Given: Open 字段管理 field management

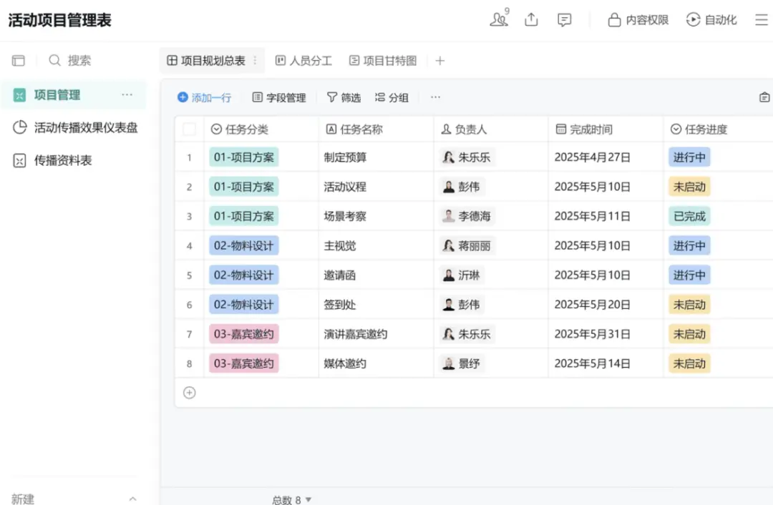Looking at the screenshot, I should tap(280, 97).
